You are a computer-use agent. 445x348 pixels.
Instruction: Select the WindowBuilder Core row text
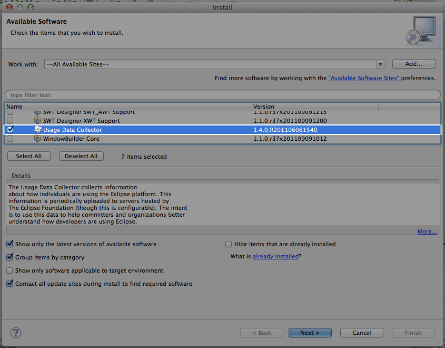[71, 139]
